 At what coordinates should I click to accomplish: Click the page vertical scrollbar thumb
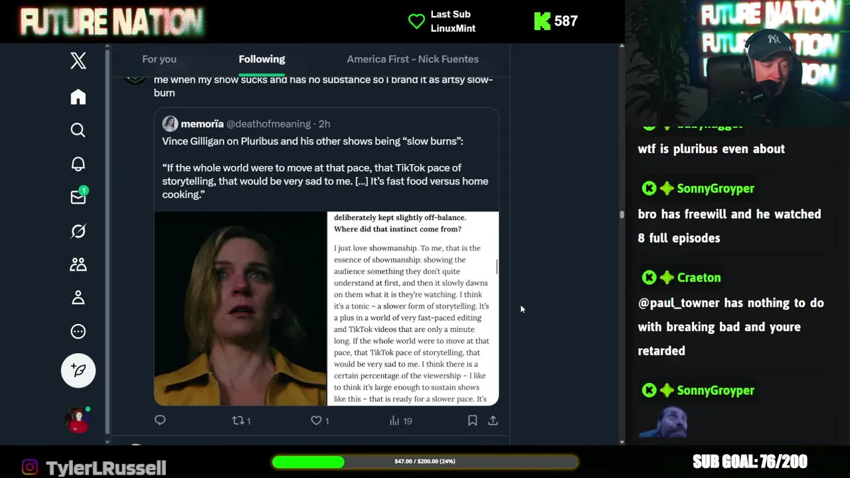point(622,214)
